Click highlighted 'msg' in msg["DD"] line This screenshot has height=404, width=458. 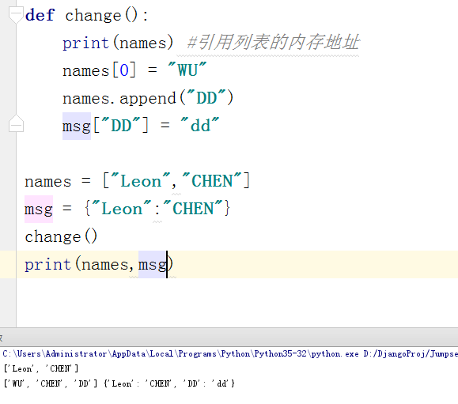(77, 126)
